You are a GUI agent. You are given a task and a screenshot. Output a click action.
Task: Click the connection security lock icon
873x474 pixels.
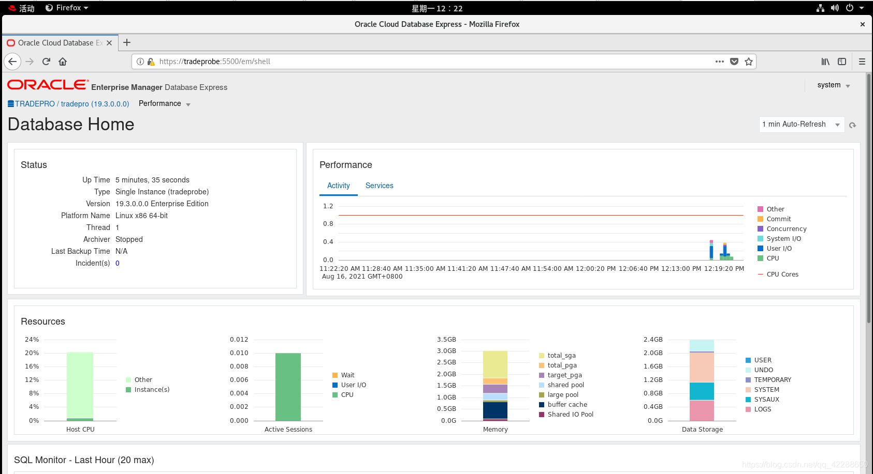click(151, 62)
